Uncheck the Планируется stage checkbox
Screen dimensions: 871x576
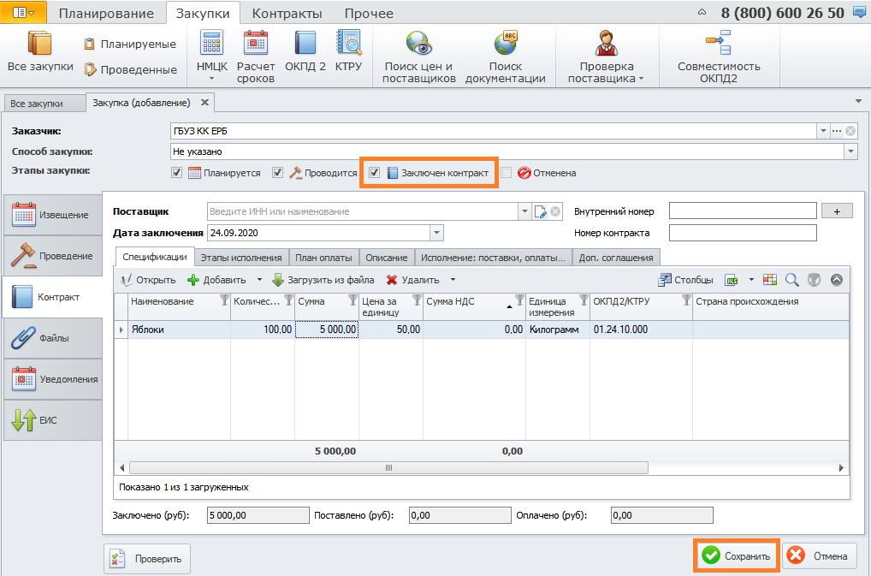pos(177,173)
